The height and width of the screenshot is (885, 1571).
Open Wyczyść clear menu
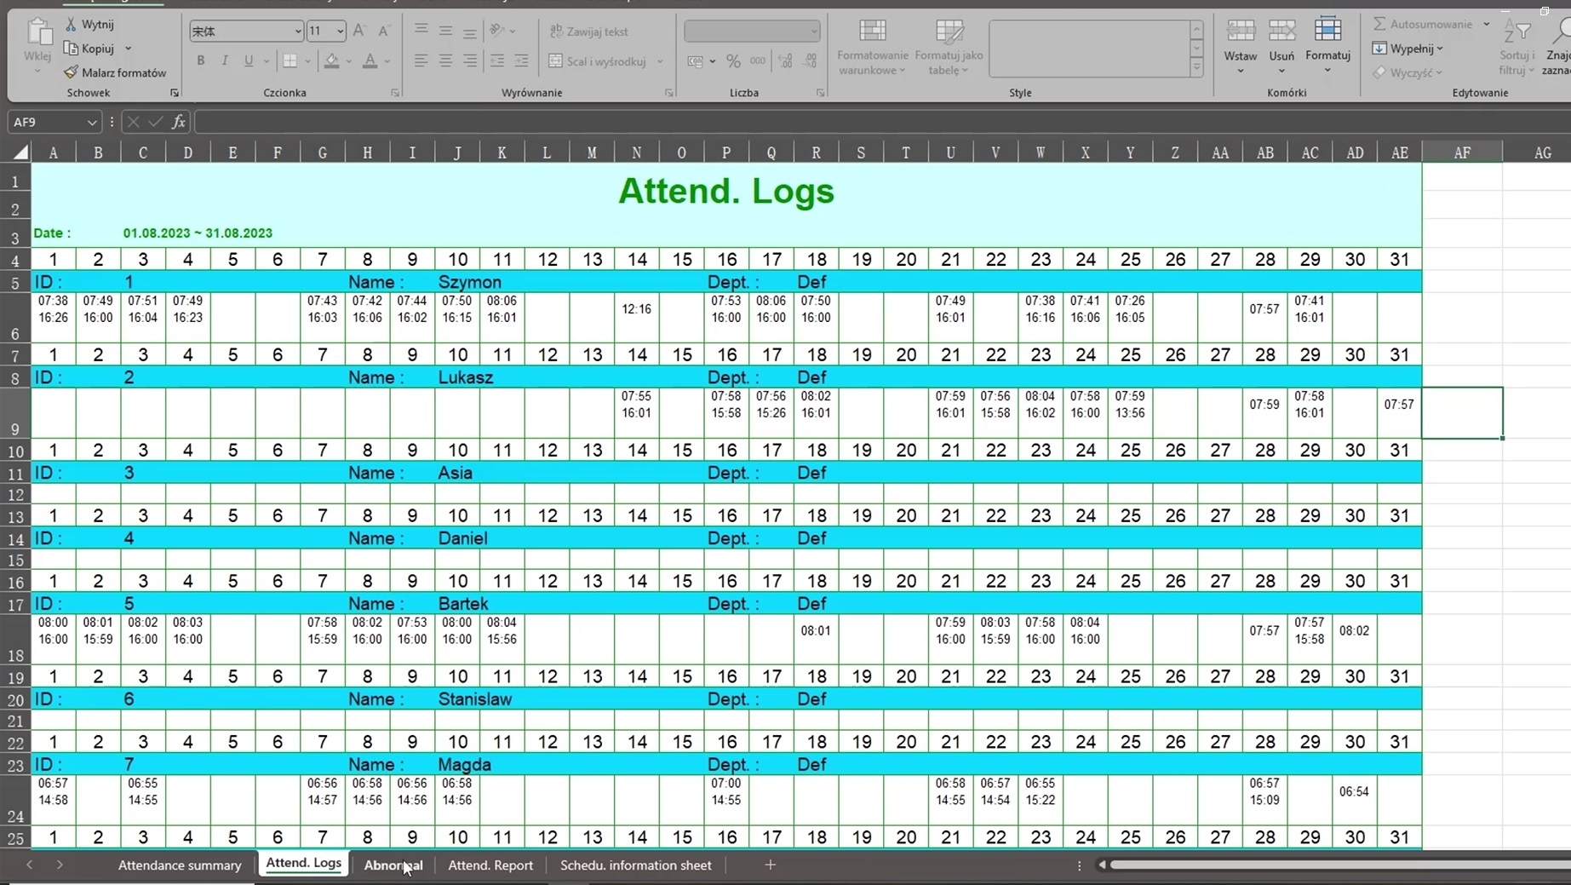pyautogui.click(x=1408, y=72)
